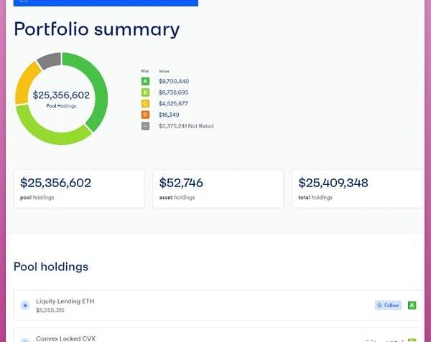Click the yellow C risk legend icon
Viewport: 431px width, 342px height.
coord(145,104)
